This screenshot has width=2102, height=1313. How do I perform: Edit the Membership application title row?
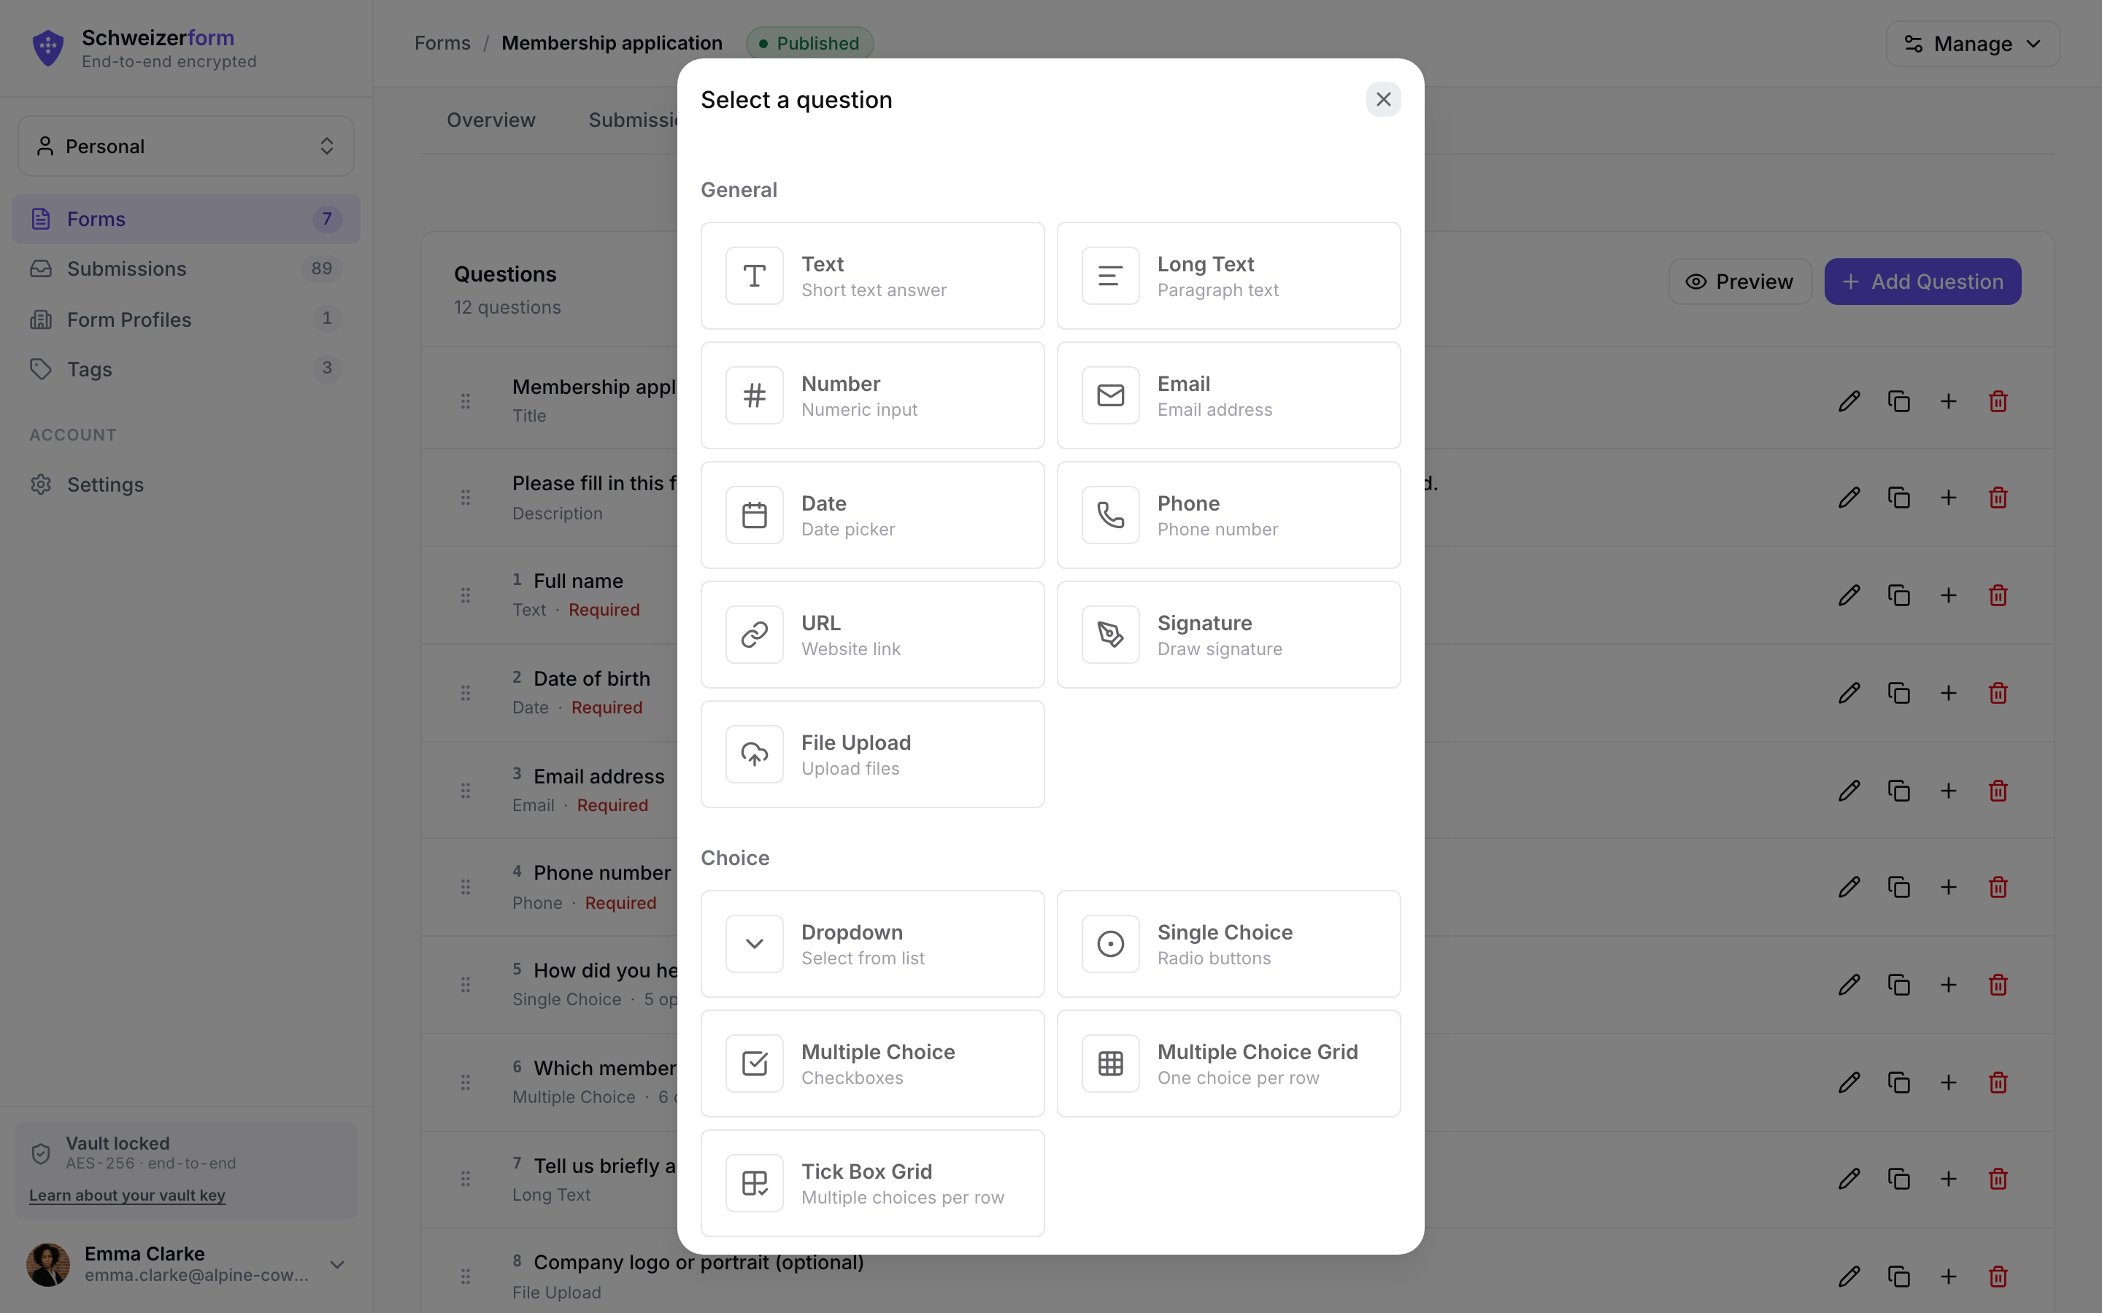coord(1849,401)
